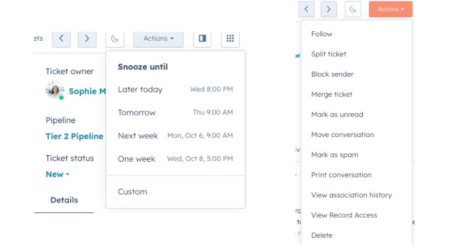Click the ticket owner's avatar photo

click(55, 90)
